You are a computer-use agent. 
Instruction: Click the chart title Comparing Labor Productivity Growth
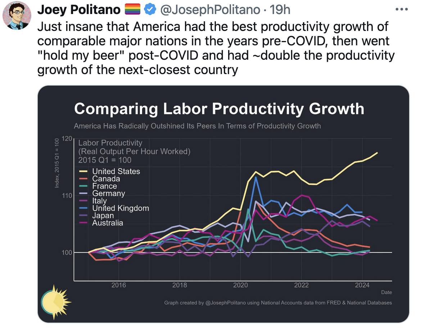(219, 109)
